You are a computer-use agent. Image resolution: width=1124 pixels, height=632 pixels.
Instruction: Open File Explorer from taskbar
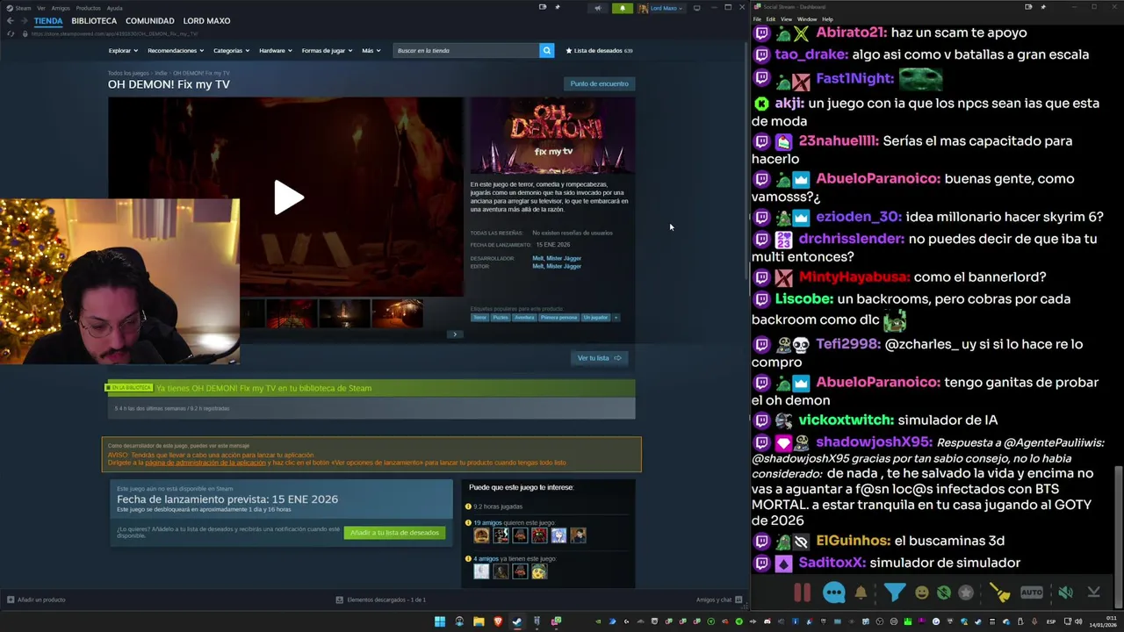(479, 621)
